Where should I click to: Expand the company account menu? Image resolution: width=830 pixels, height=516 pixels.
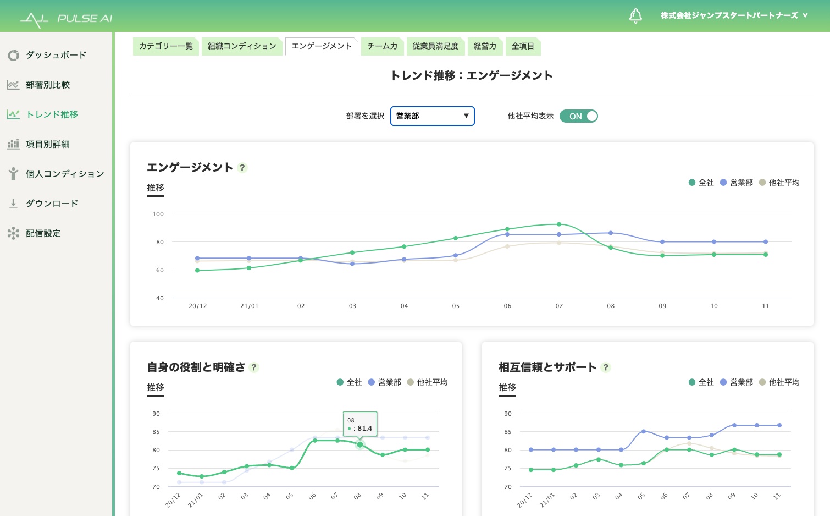734,15
